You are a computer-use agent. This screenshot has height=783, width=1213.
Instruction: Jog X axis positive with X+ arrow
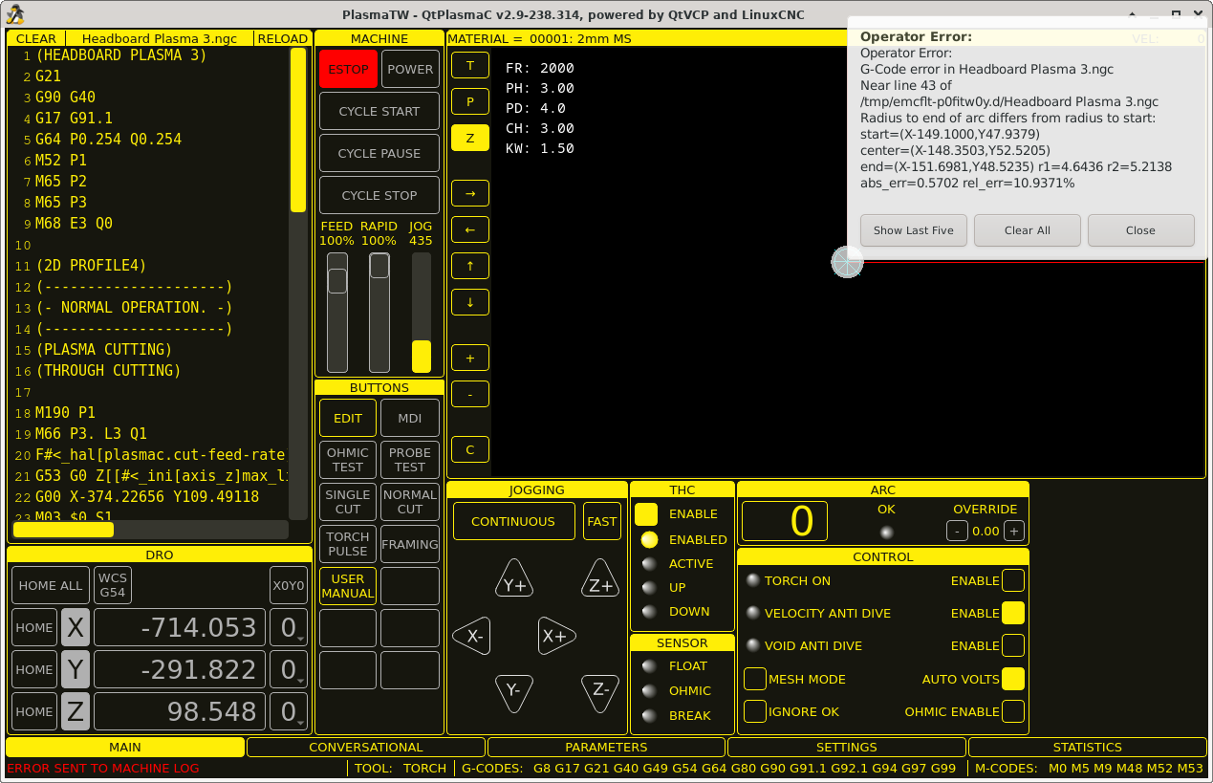click(x=556, y=636)
